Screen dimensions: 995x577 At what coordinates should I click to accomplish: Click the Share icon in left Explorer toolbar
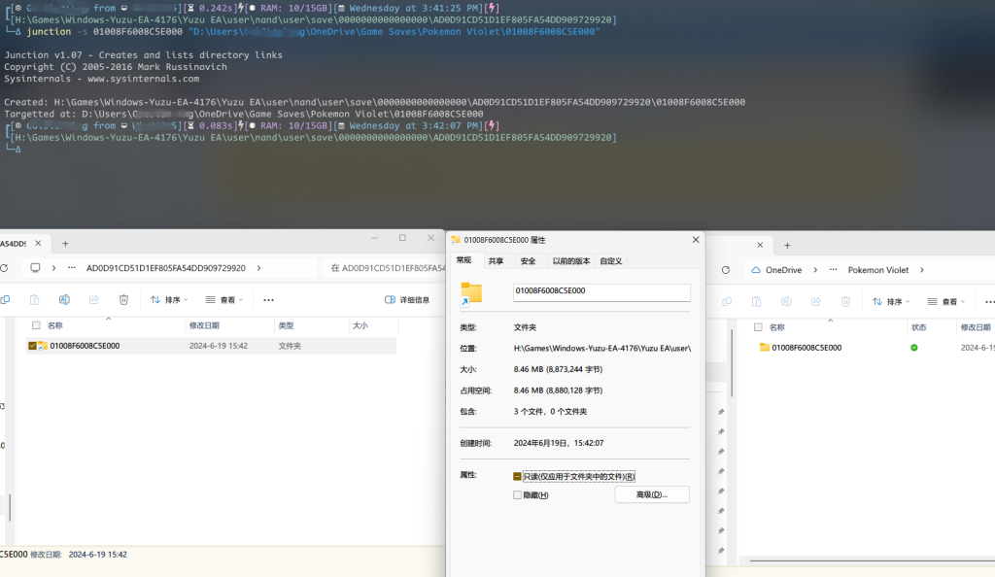point(94,300)
